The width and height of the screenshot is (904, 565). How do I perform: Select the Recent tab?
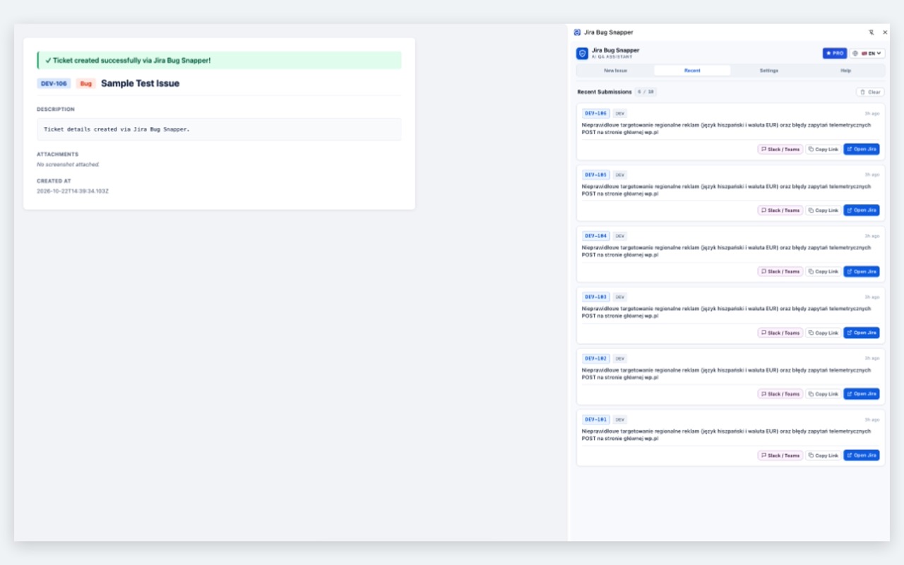[x=692, y=71]
